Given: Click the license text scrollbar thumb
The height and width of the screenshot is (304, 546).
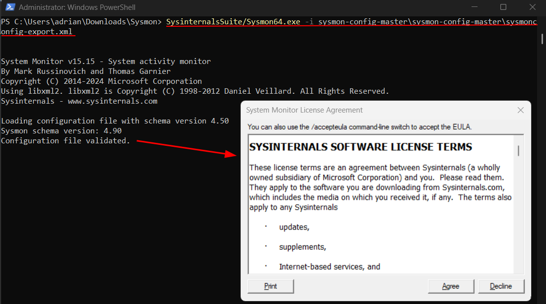Looking at the screenshot, I should click(519, 151).
